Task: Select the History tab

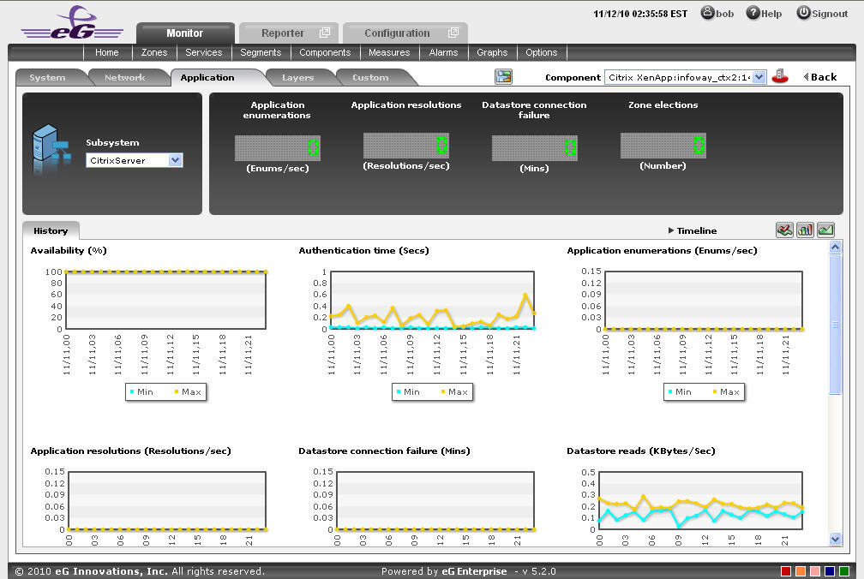Action: coord(51,230)
